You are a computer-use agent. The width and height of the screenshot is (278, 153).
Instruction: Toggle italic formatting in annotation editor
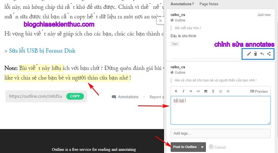point(183,91)
